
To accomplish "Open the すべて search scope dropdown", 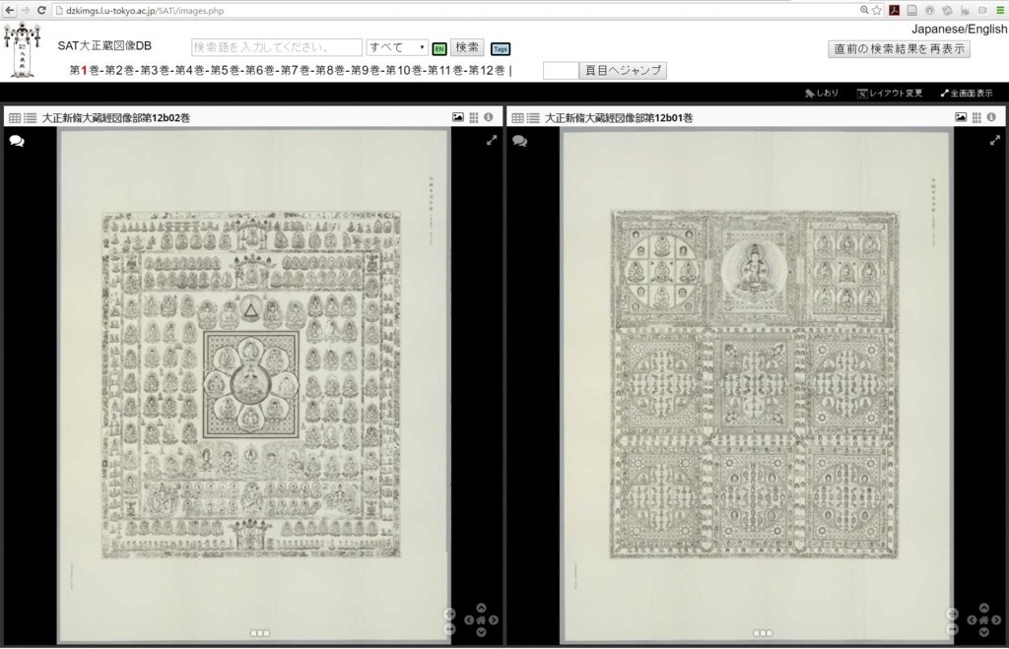I will (397, 47).
